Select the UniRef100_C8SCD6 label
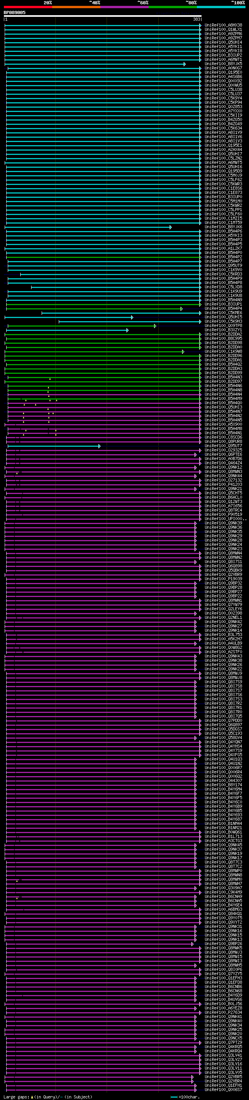 point(223,437)
